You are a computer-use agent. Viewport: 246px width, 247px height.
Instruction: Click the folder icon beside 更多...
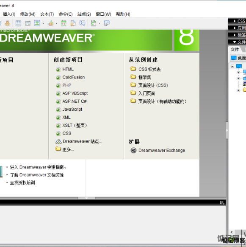pos(58,149)
